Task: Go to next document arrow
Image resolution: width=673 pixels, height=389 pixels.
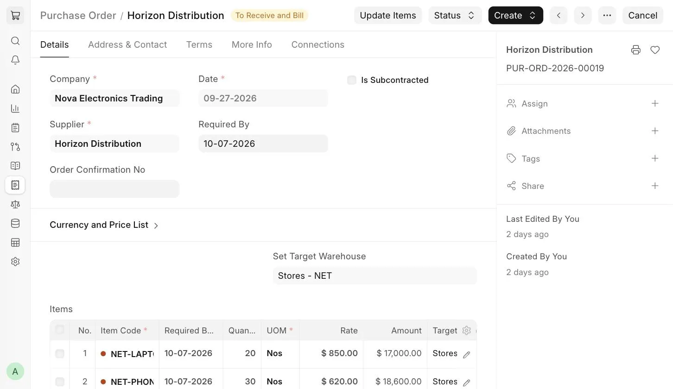Action: click(x=583, y=15)
